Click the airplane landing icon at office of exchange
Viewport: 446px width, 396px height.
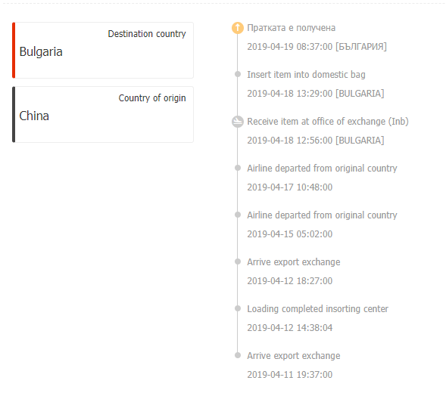tap(238, 122)
